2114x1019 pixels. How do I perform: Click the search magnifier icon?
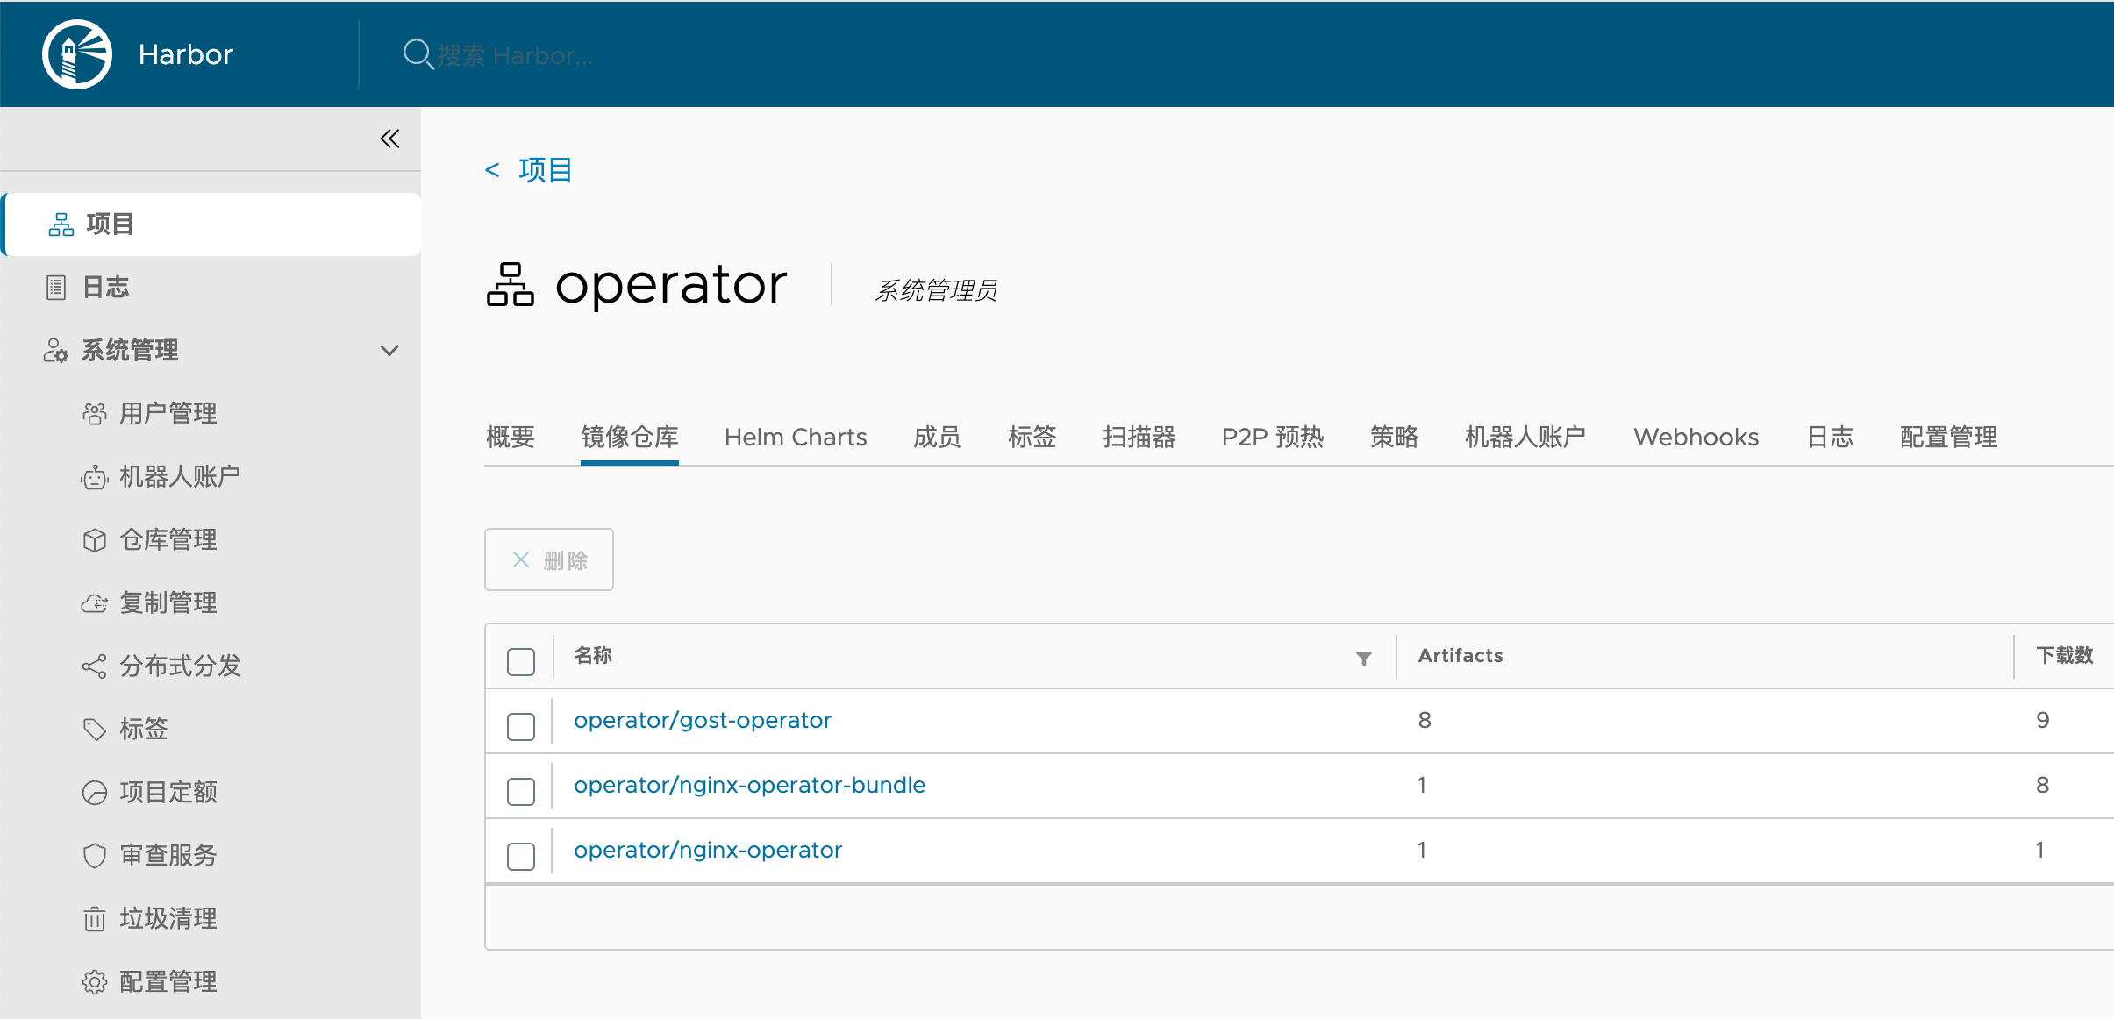click(x=417, y=54)
